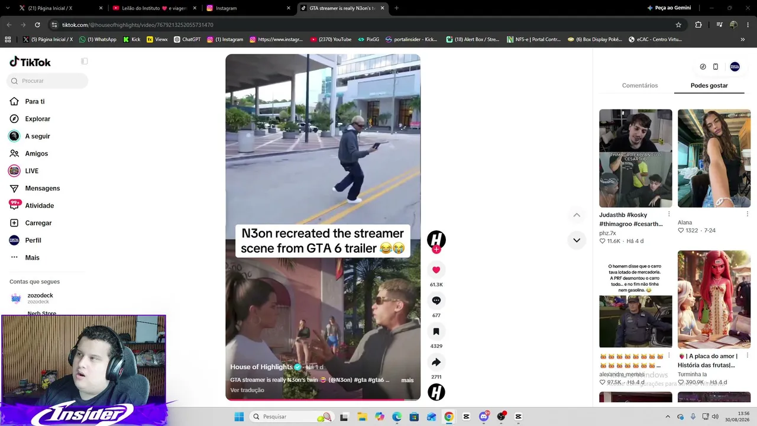Image resolution: width=757 pixels, height=426 pixels.
Task: Click the TikTok search field "Procurar"
Action: click(x=48, y=80)
